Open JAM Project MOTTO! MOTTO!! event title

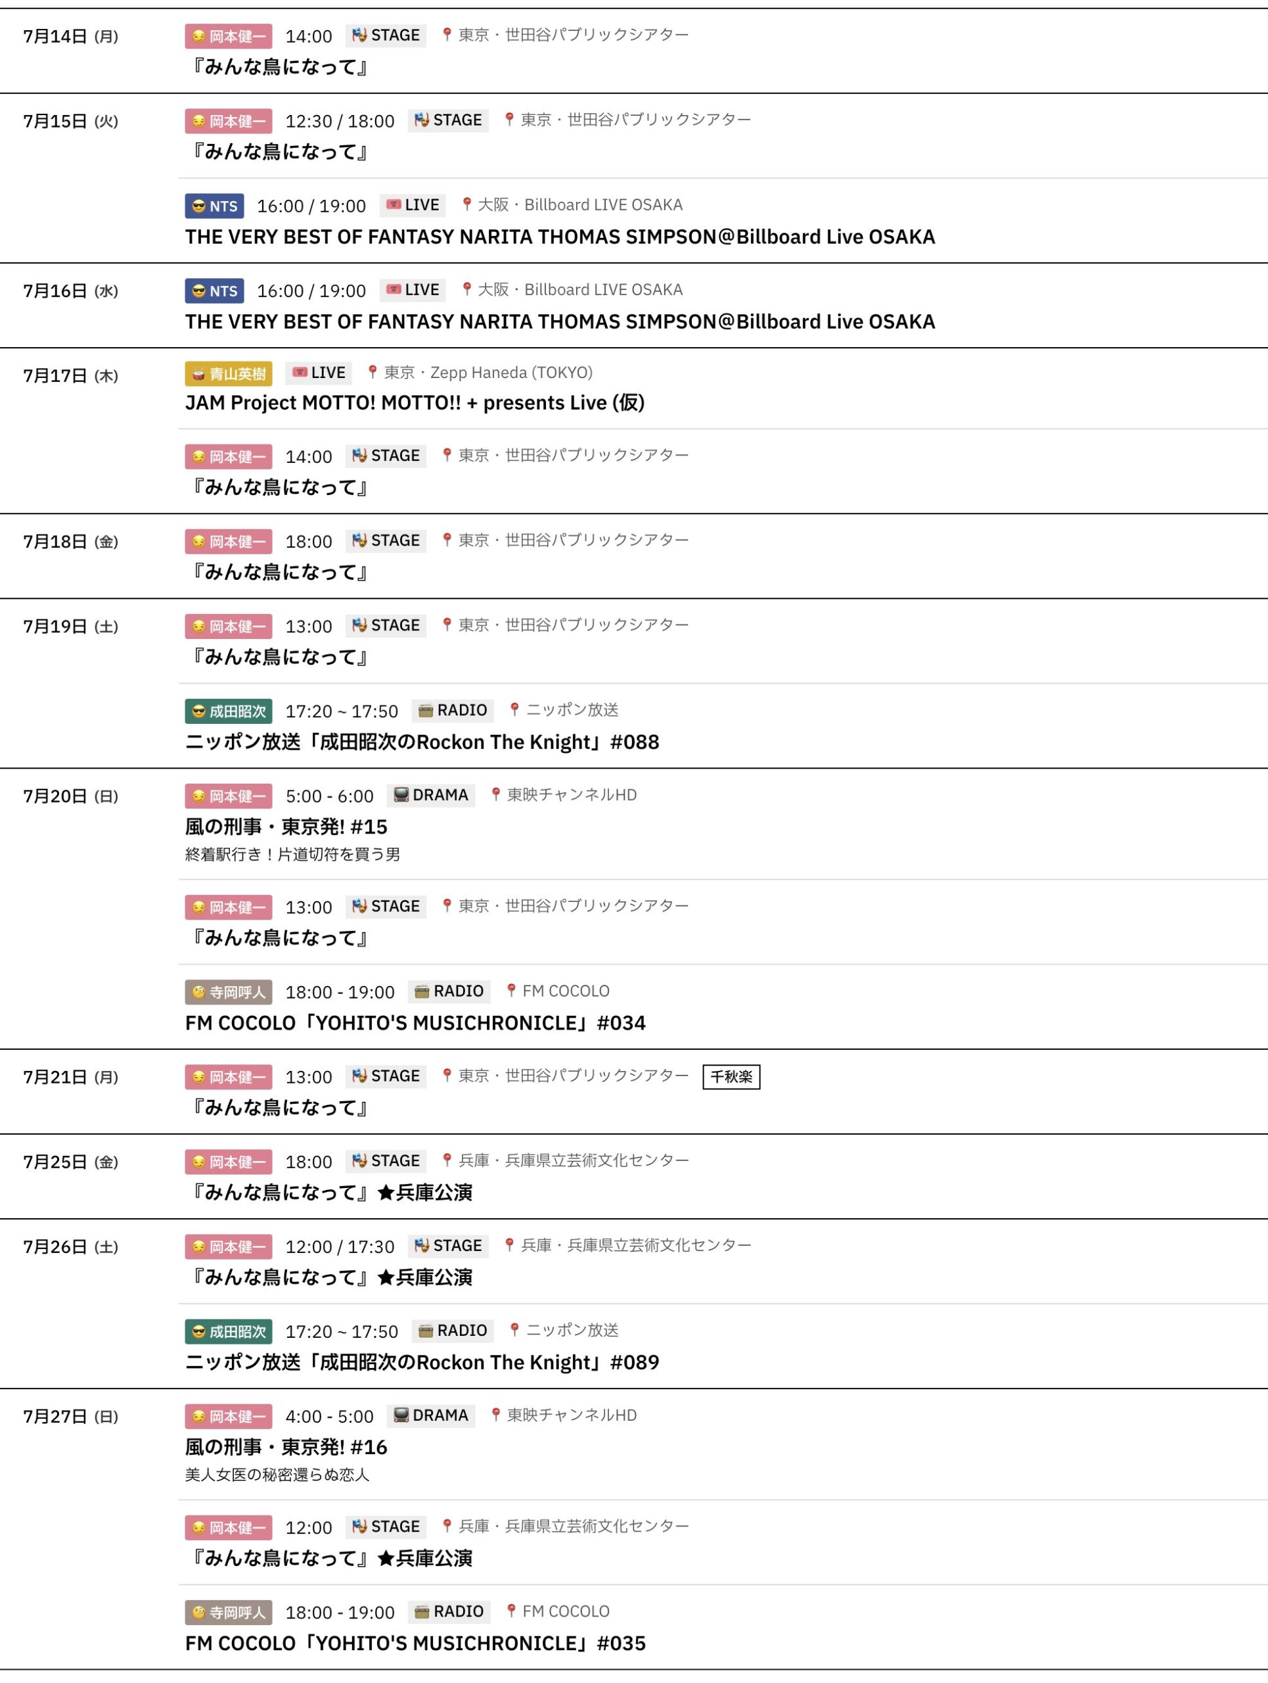(x=415, y=402)
